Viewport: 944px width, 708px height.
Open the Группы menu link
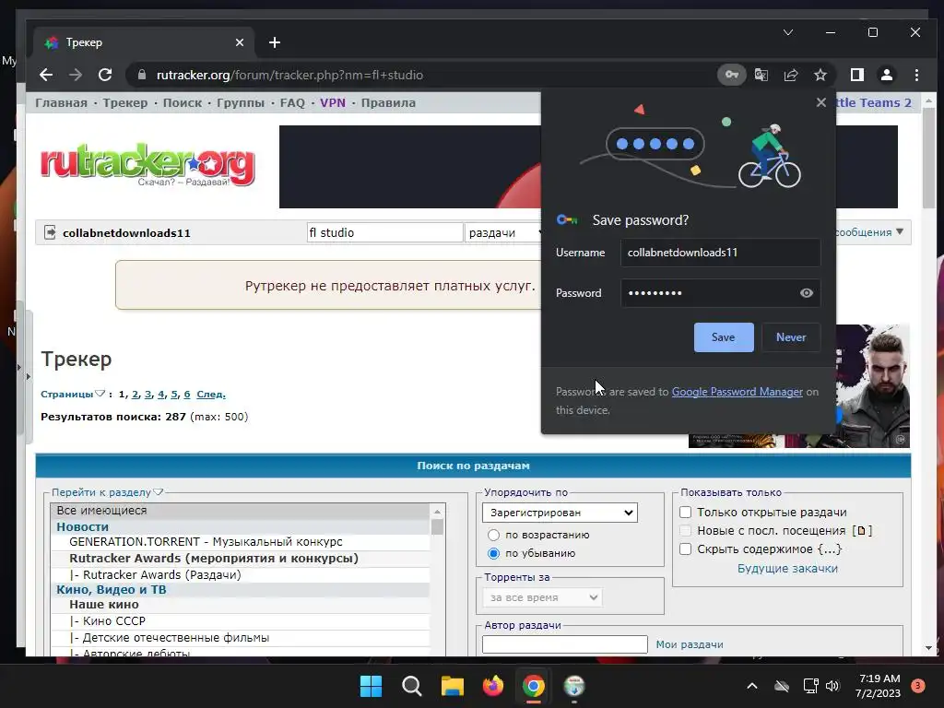(x=241, y=102)
